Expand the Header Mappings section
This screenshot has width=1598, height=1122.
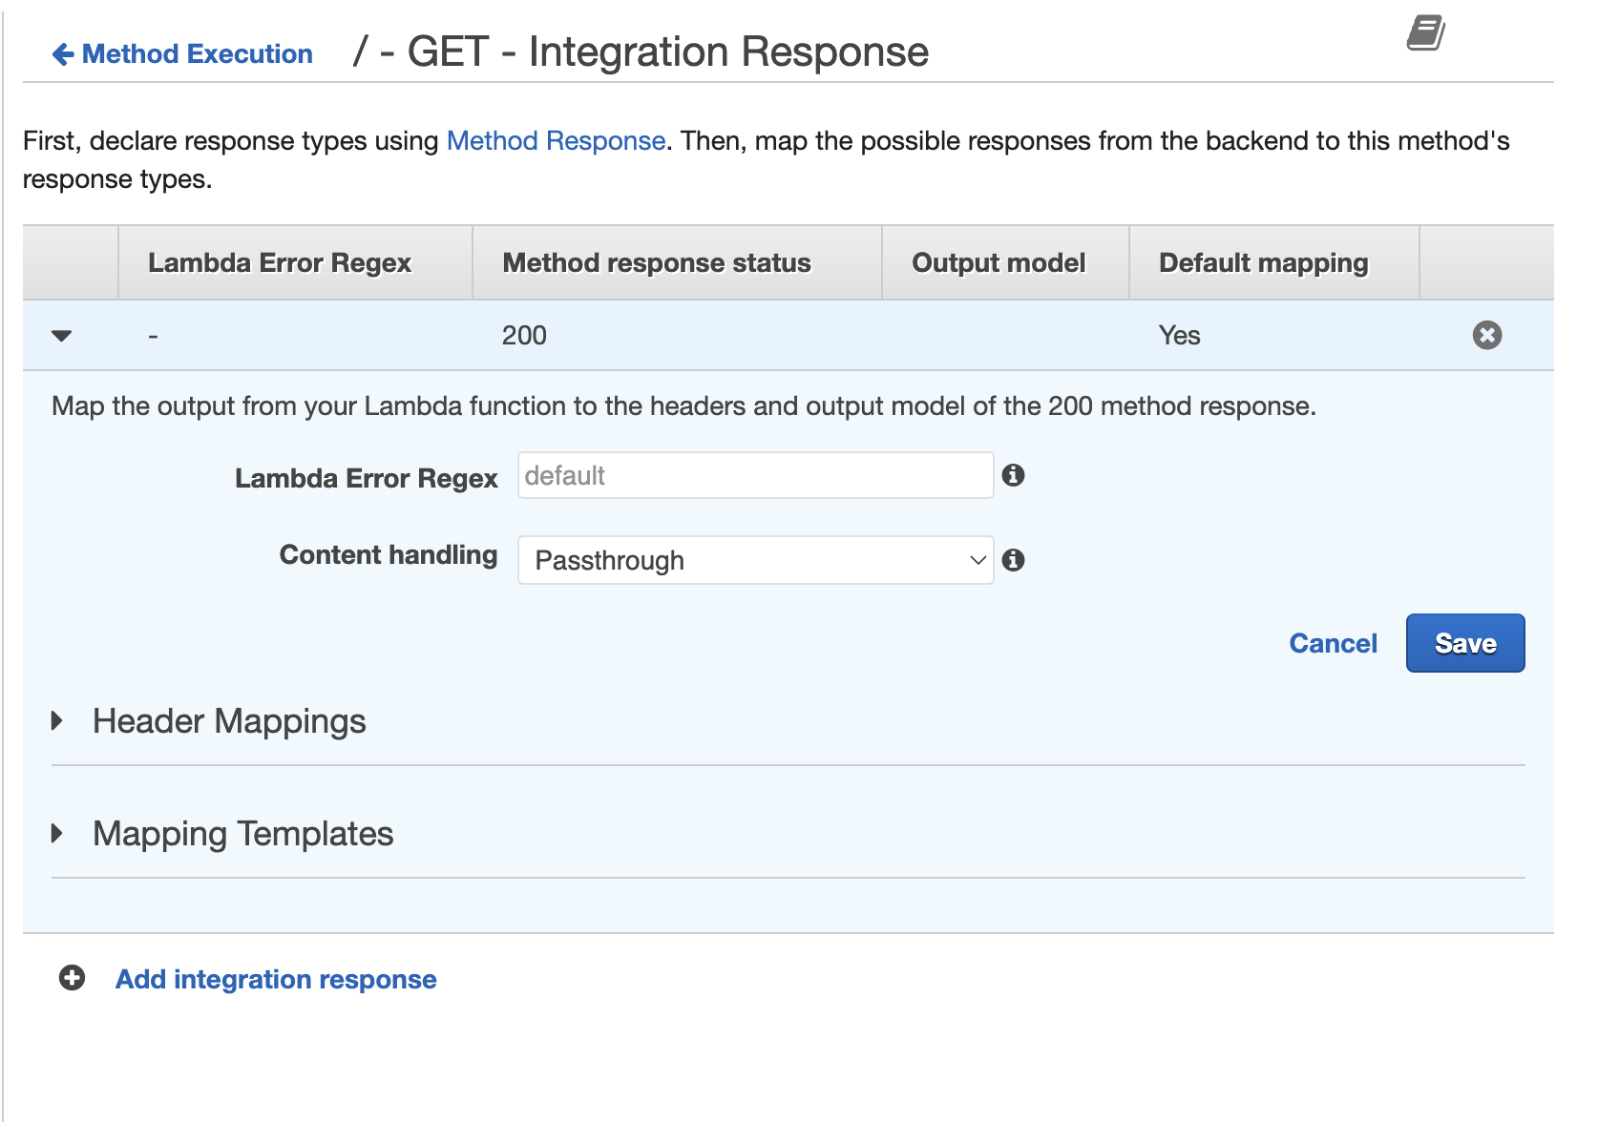(228, 722)
